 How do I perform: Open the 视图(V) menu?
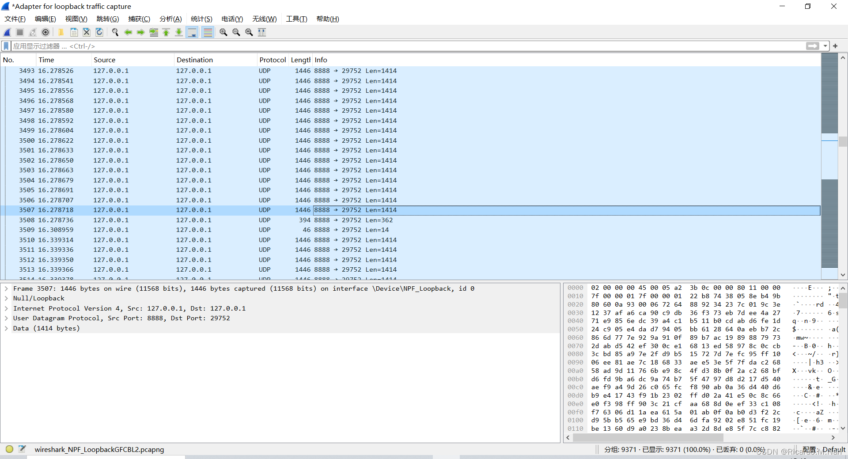click(x=76, y=19)
